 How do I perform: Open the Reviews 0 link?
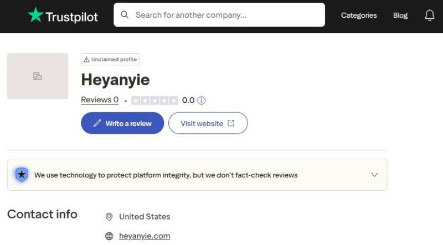(100, 100)
